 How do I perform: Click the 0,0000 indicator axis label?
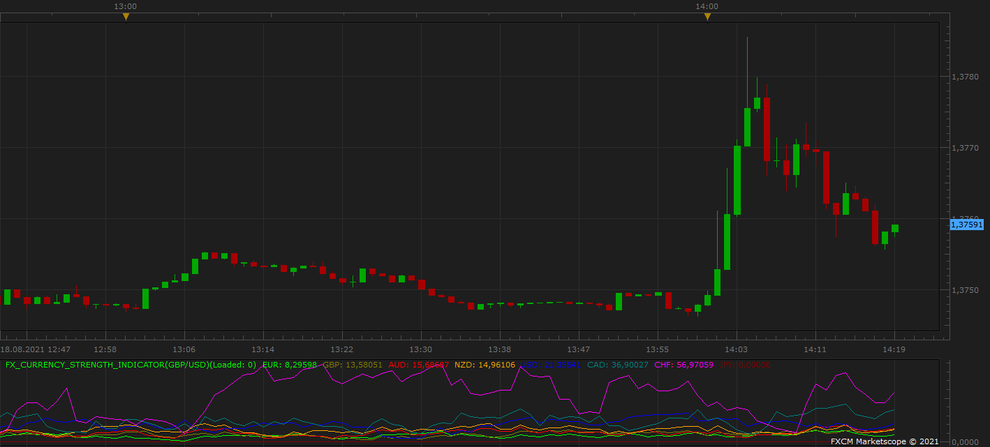pyautogui.click(x=966, y=441)
